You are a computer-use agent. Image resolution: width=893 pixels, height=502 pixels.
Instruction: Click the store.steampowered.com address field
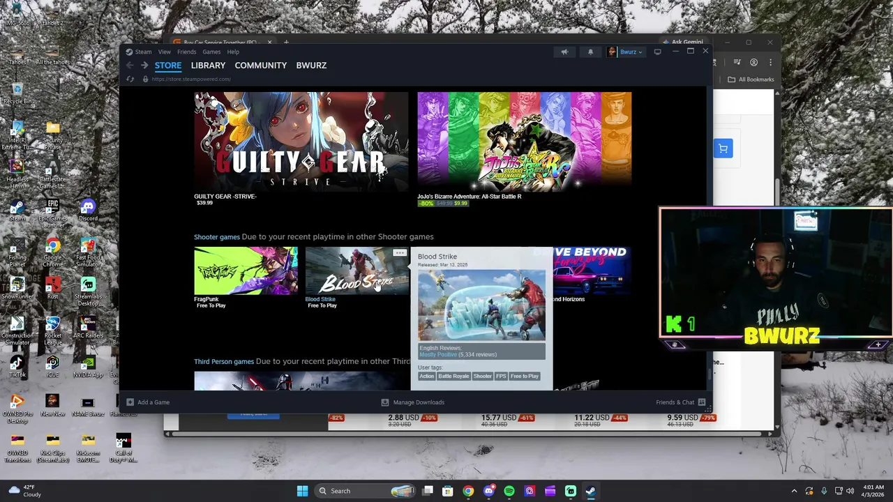[191, 79]
